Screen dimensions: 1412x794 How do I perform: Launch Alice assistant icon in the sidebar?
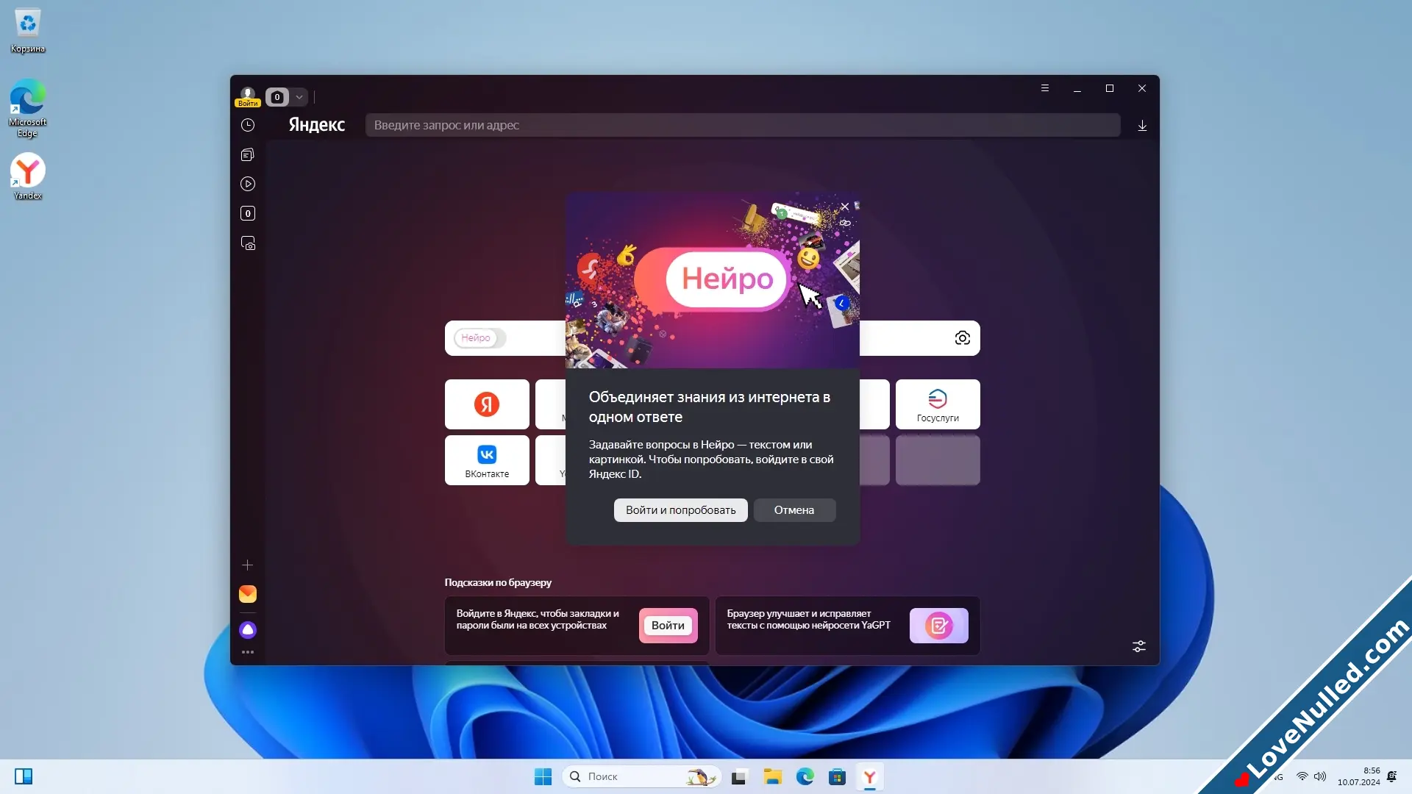tap(248, 630)
